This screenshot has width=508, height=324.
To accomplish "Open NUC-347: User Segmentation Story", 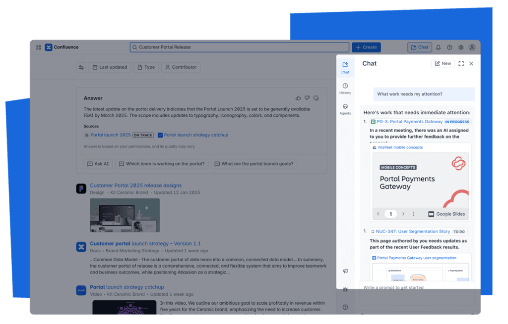I will click(x=413, y=231).
